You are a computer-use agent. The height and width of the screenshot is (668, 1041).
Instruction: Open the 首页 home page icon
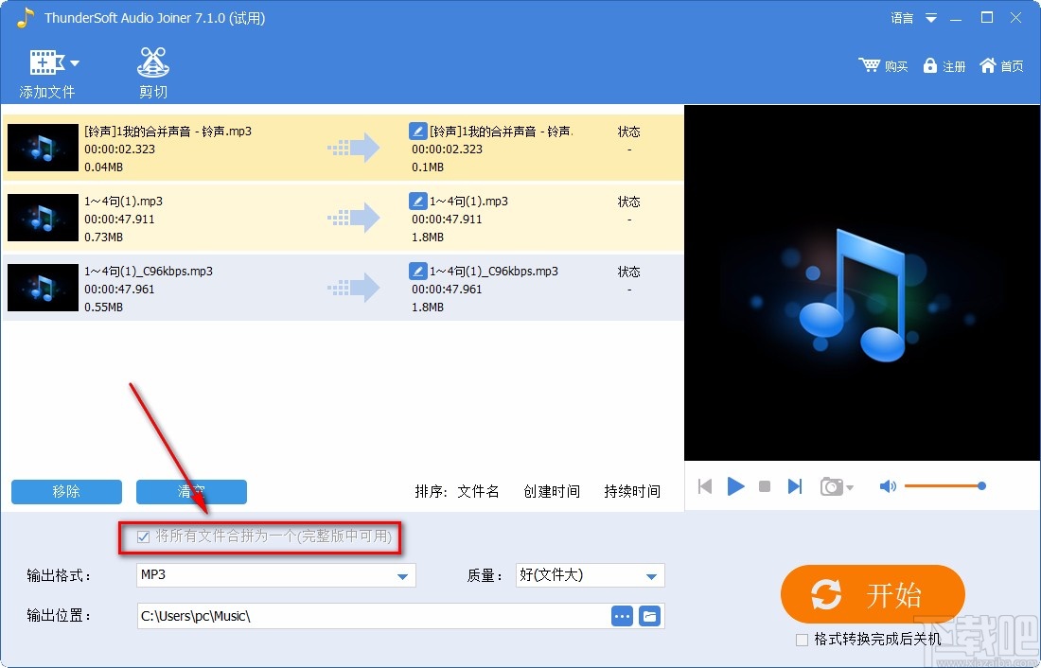pos(988,65)
